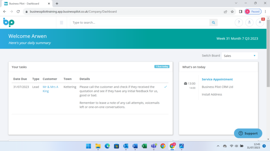Image resolution: width=270 pixels, height=151 pixels.
Task: Click the 1 Due today badge
Action: (x=162, y=66)
